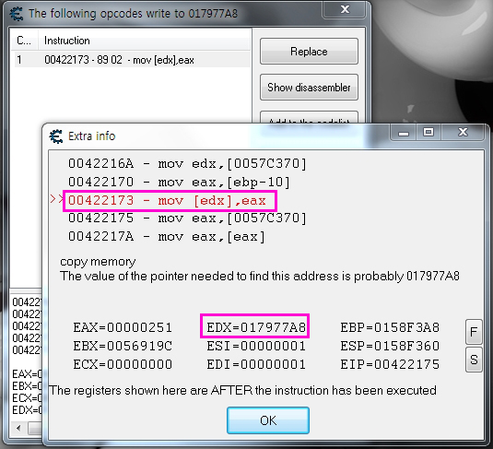
Task: Click the ESI=00000001 register value
Action: point(256,346)
